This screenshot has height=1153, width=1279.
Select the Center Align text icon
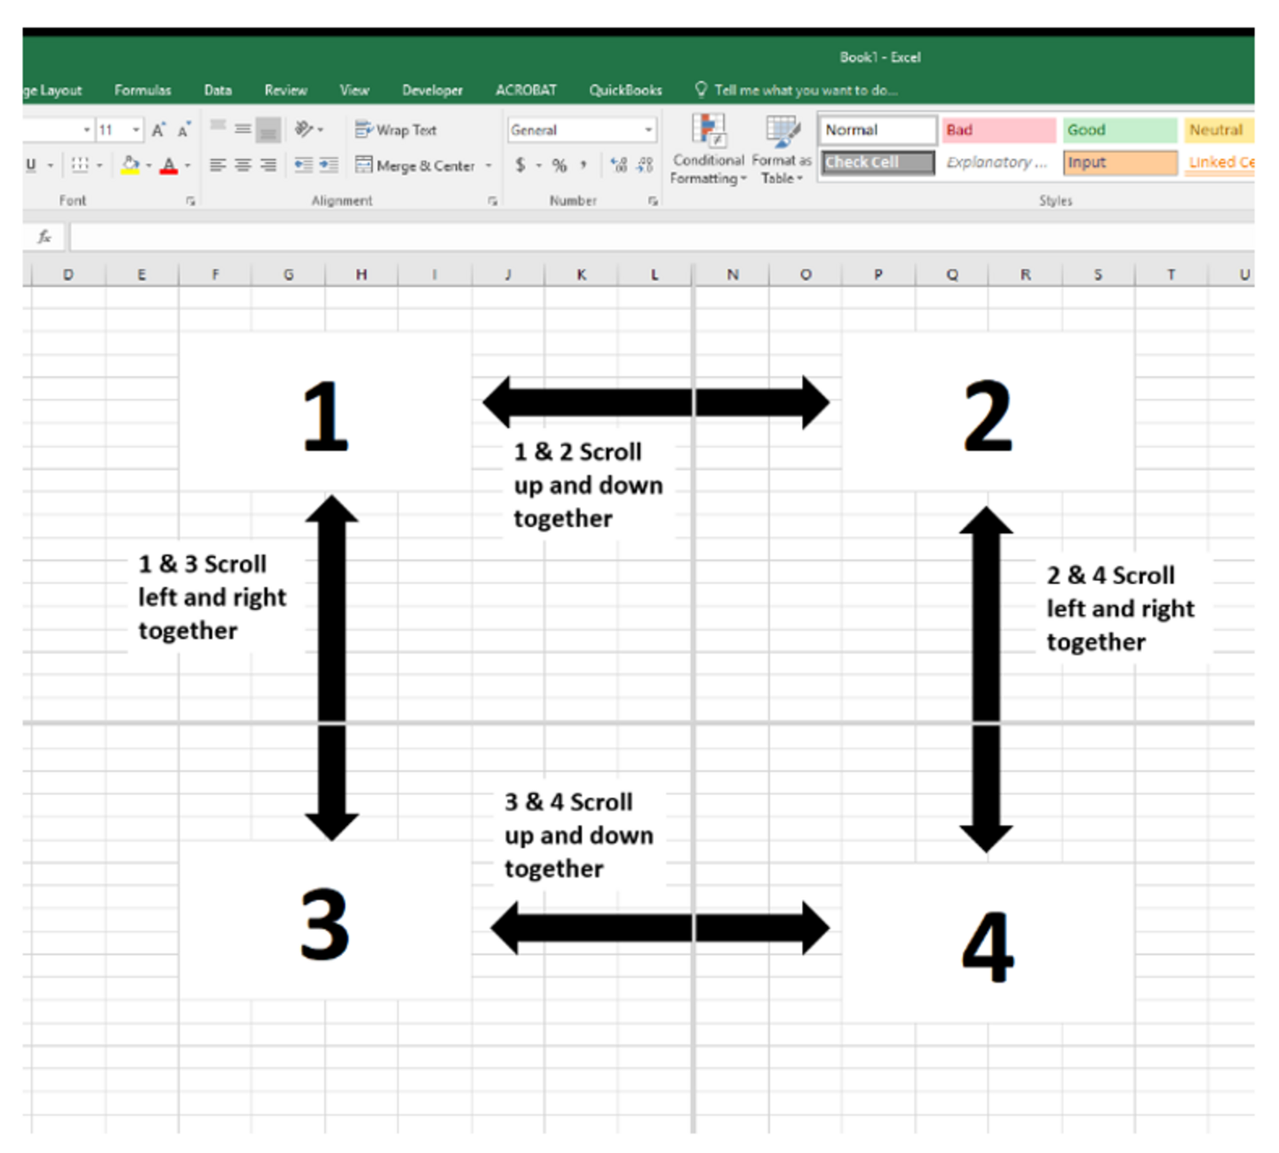click(x=242, y=165)
